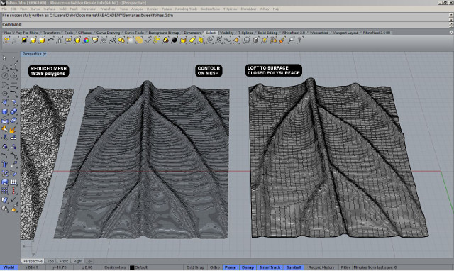Switch to the Viewport Layout toolbar tab
The height and width of the screenshot is (271, 454).
345,33
